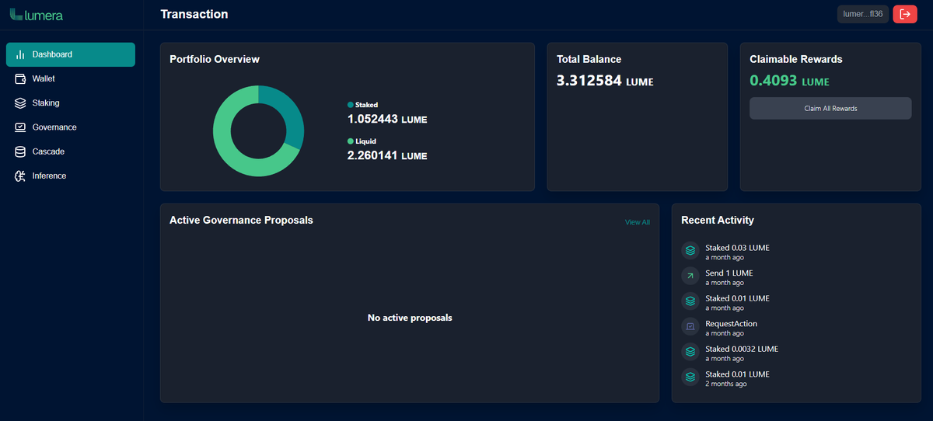933x421 pixels.
Task: Click the Portfolio Overview heading
Action: [x=215, y=59]
